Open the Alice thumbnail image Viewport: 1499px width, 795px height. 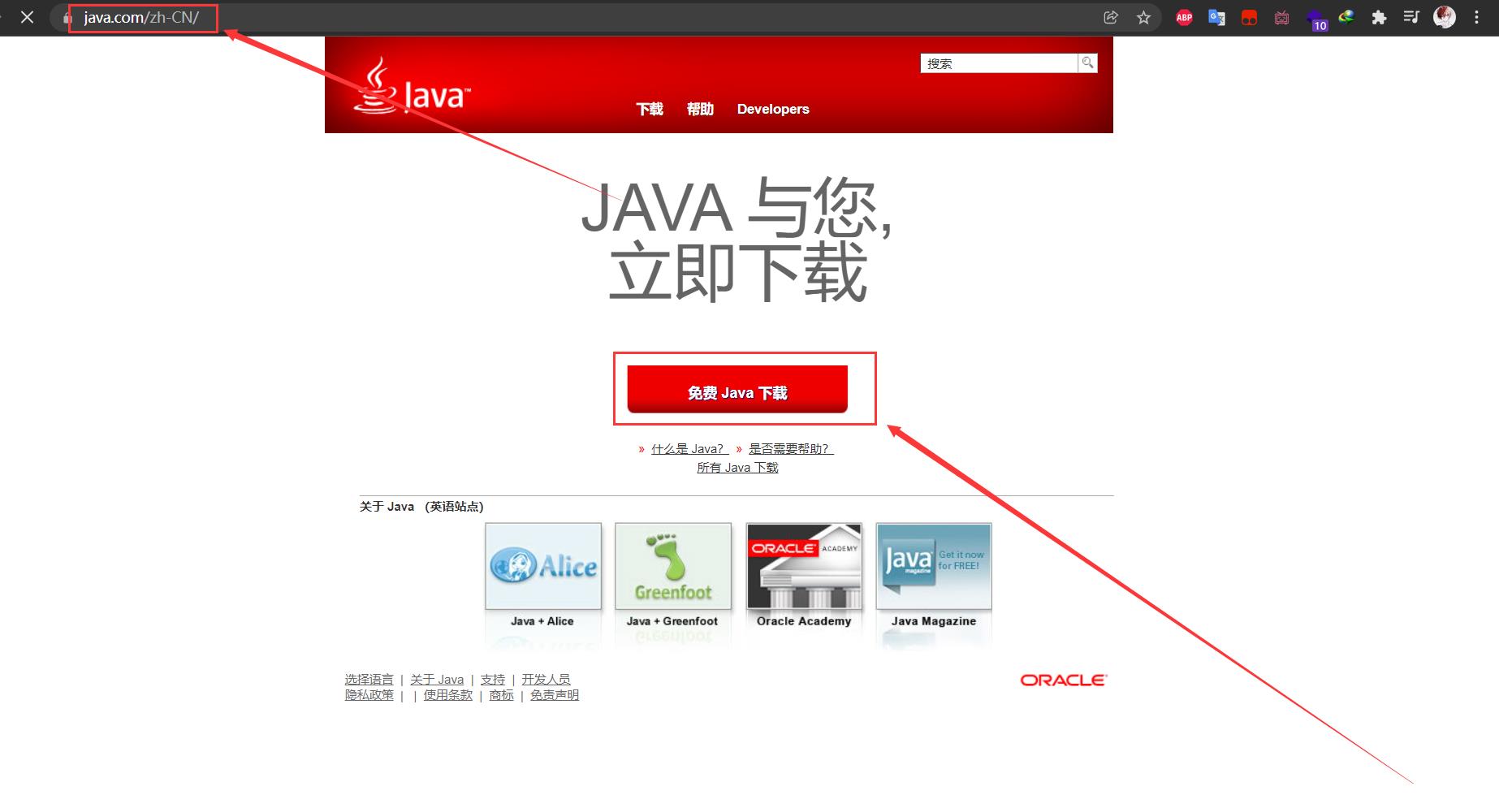pos(543,566)
